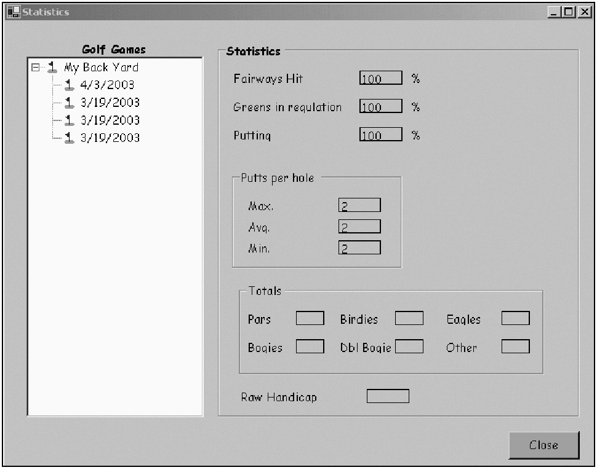This screenshot has height=470, width=597.
Task: Collapse the My Back Yard tree node
Action: pyautogui.click(x=36, y=68)
